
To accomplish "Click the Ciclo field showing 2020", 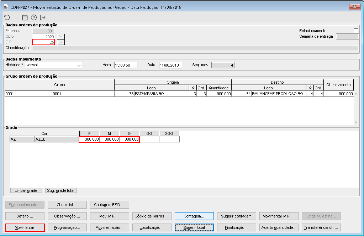I will pyautogui.click(x=43, y=36).
